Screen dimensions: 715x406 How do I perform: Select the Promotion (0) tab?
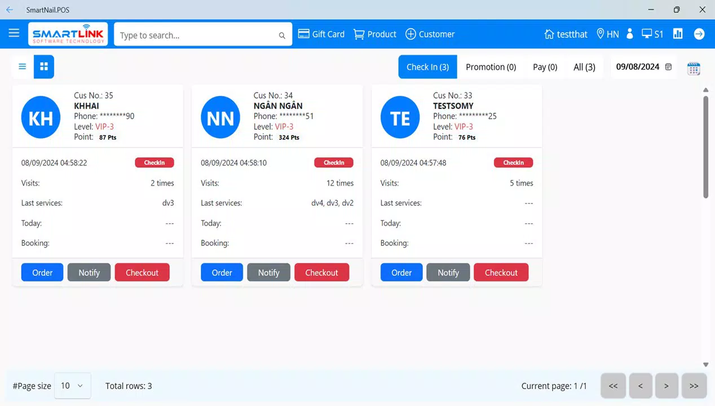click(491, 67)
